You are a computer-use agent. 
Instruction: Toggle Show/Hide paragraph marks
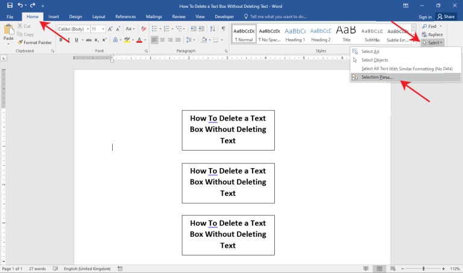(224, 29)
